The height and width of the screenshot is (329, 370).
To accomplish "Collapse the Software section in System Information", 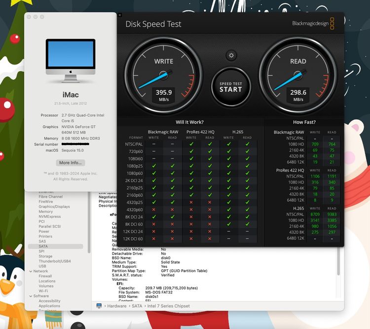I will coord(31,296).
